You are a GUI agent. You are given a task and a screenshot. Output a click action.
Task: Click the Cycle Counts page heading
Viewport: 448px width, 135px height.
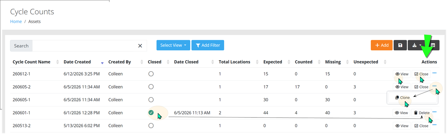32,12
